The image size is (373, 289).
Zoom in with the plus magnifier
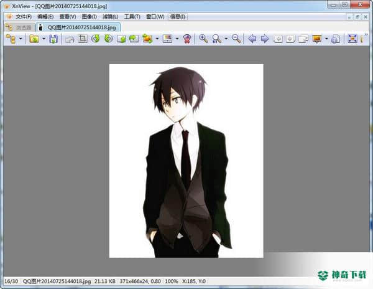tap(203, 39)
